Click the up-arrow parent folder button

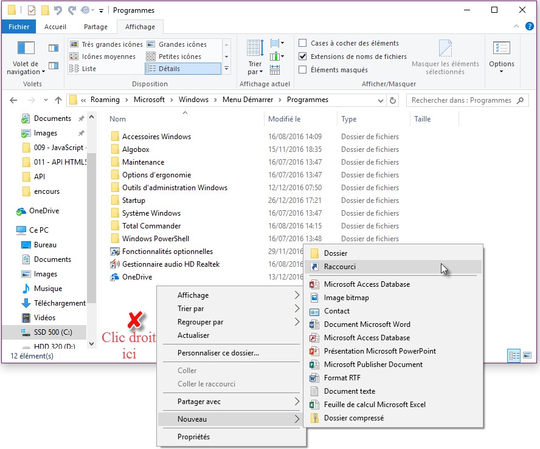tap(58, 100)
